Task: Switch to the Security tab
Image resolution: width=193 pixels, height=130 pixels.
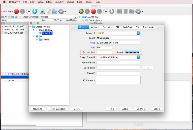Action: pyautogui.click(x=107, y=27)
